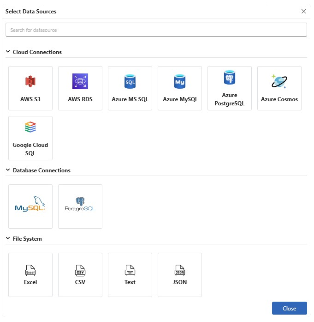Choose the AWS RDS connection

[x=80, y=88]
